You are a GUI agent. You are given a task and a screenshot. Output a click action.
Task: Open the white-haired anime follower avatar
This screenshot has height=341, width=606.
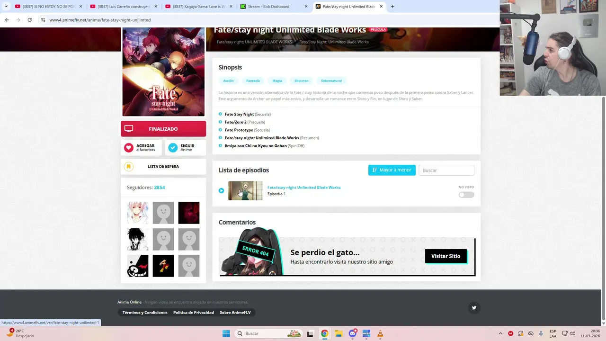pos(138,213)
